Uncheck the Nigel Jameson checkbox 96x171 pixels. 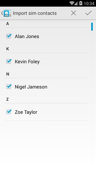9,87
